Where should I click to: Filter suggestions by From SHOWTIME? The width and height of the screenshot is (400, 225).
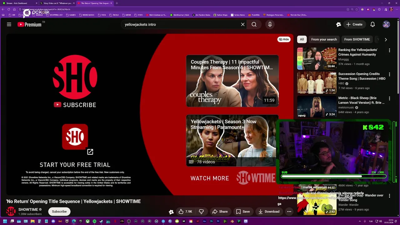click(357, 39)
